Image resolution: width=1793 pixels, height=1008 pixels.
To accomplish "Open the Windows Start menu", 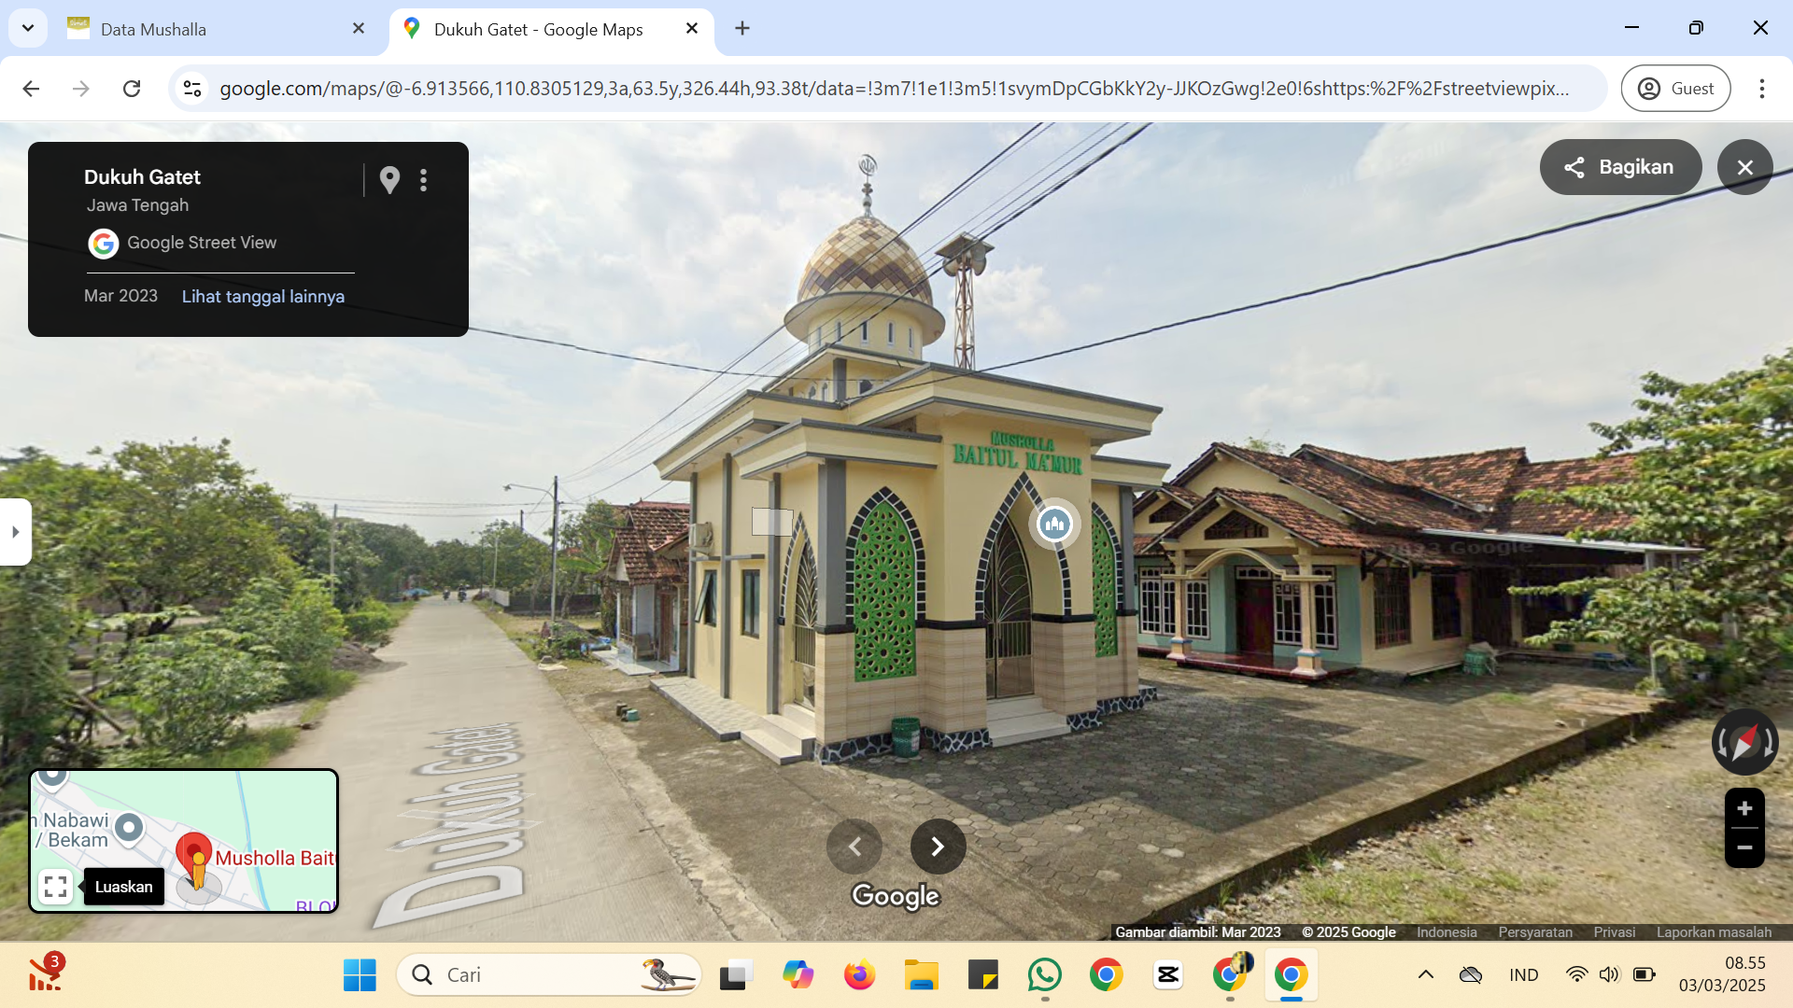I will click(x=360, y=975).
